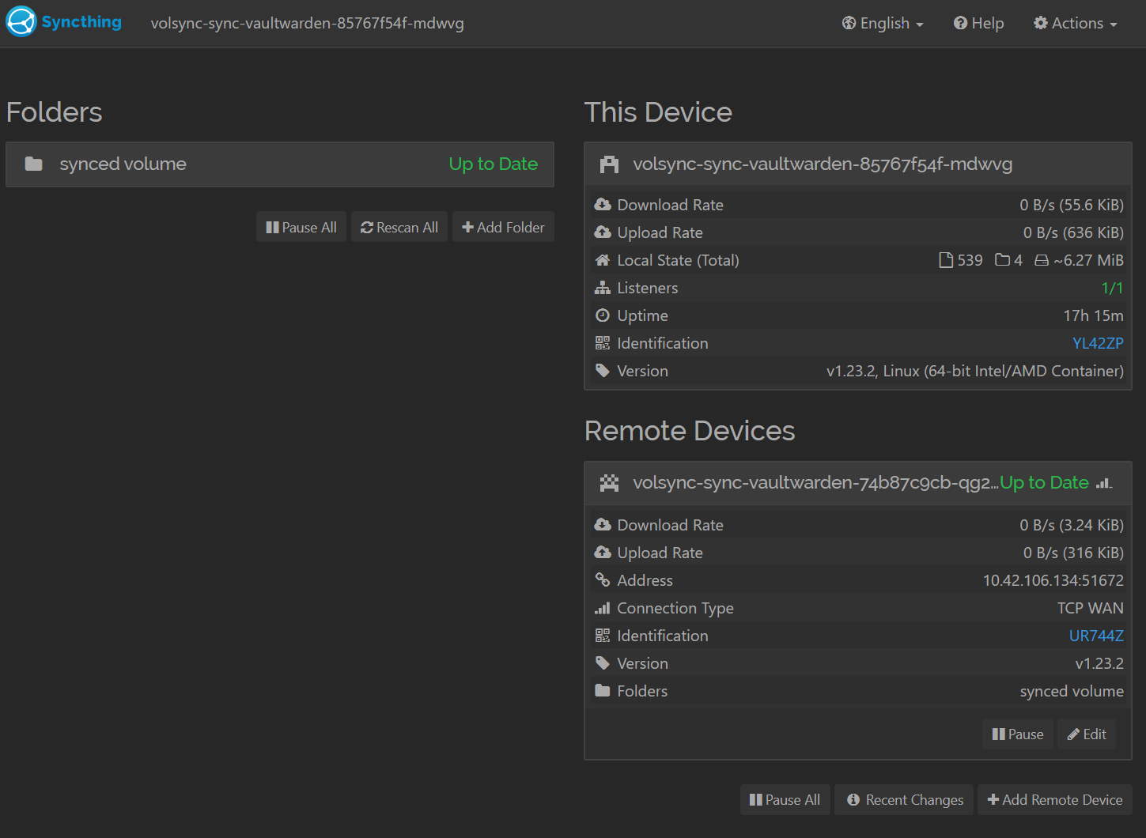Collapse the remote device volsync-sync-vaultwarden-74b87c9cb panel

pyautogui.click(x=857, y=483)
